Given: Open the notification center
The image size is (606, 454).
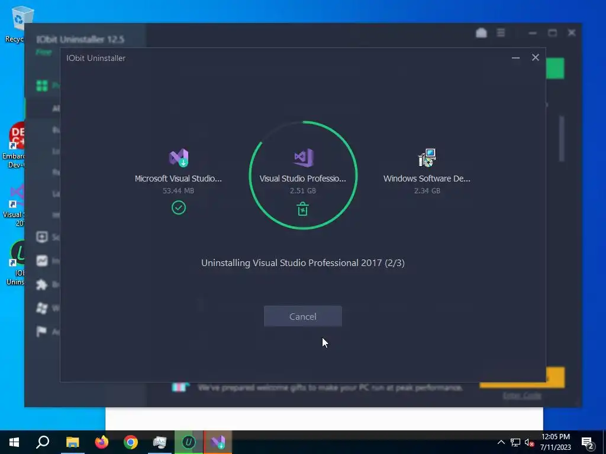Looking at the screenshot, I should coord(588,443).
